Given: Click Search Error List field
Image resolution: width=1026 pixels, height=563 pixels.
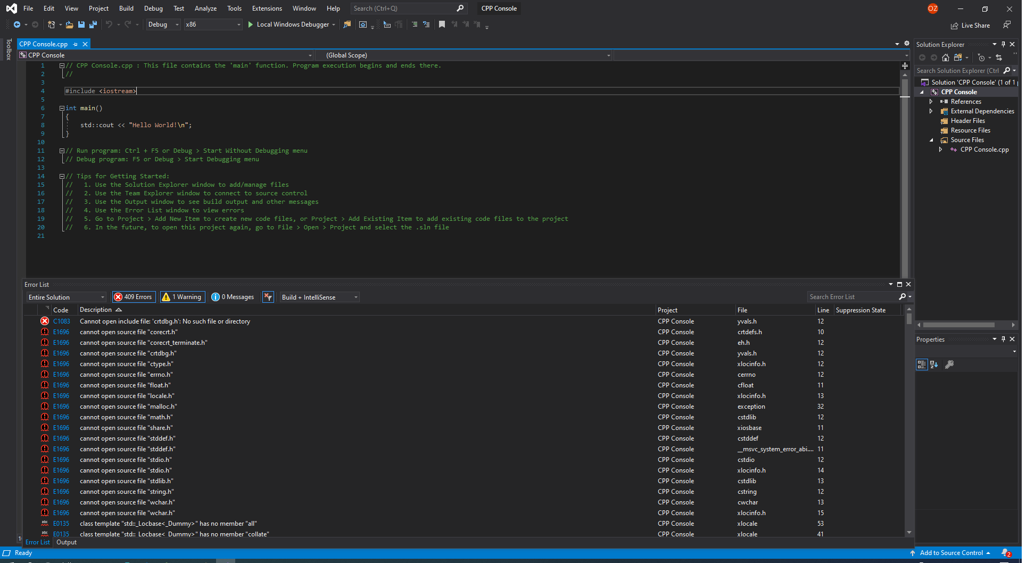Looking at the screenshot, I should [853, 297].
